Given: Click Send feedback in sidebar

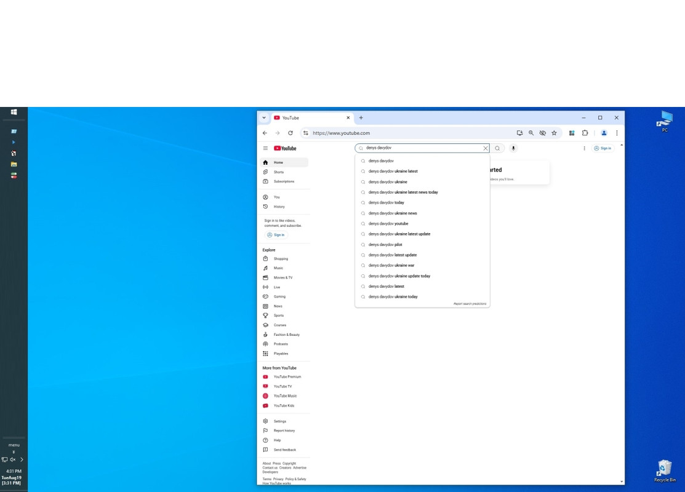Looking at the screenshot, I should [284, 450].
